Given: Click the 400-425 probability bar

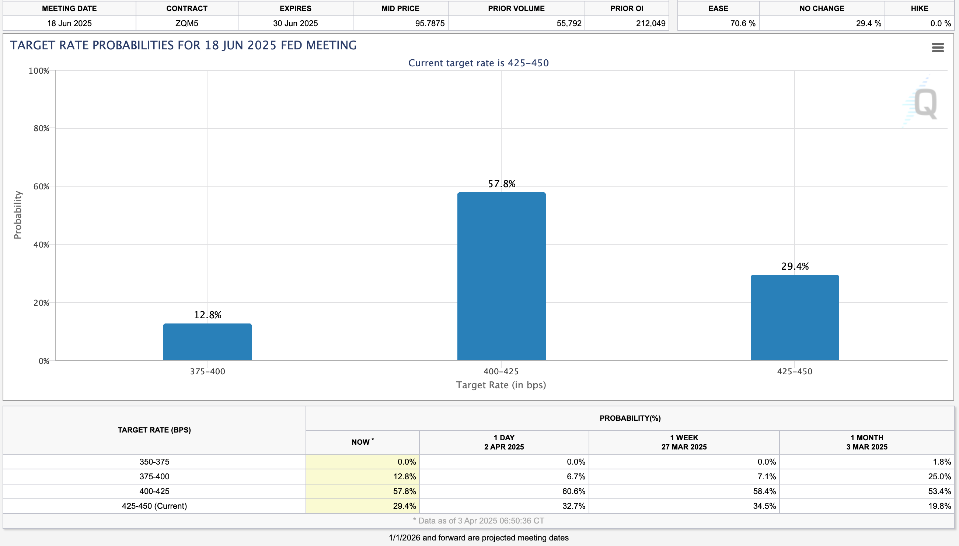Looking at the screenshot, I should click(501, 276).
